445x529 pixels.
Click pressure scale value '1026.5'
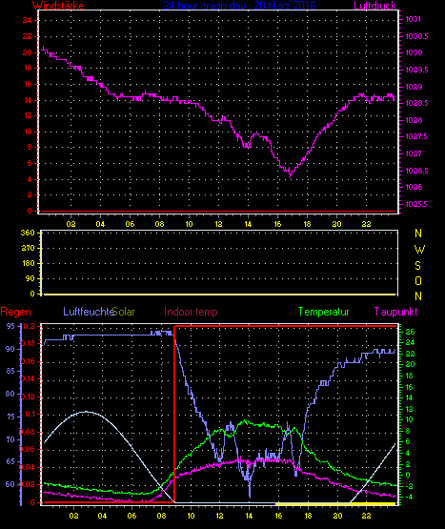coord(416,171)
